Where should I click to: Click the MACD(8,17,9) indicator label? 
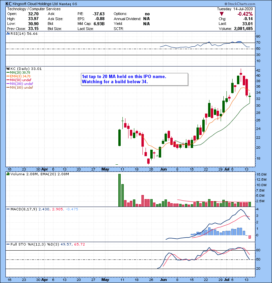point(24,209)
